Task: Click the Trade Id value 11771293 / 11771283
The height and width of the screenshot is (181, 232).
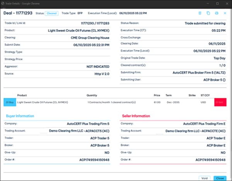Action: (x=93, y=23)
